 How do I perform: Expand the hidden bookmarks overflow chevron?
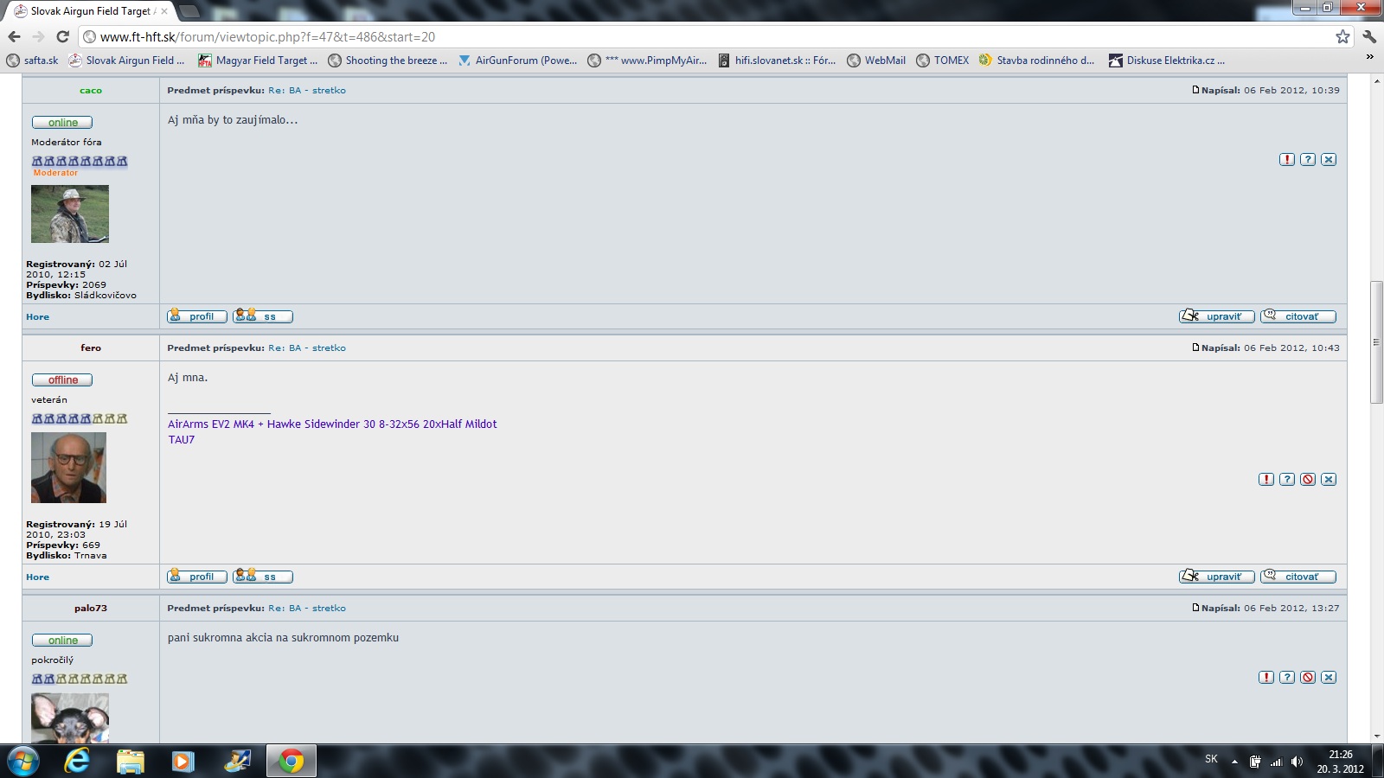(1369, 58)
